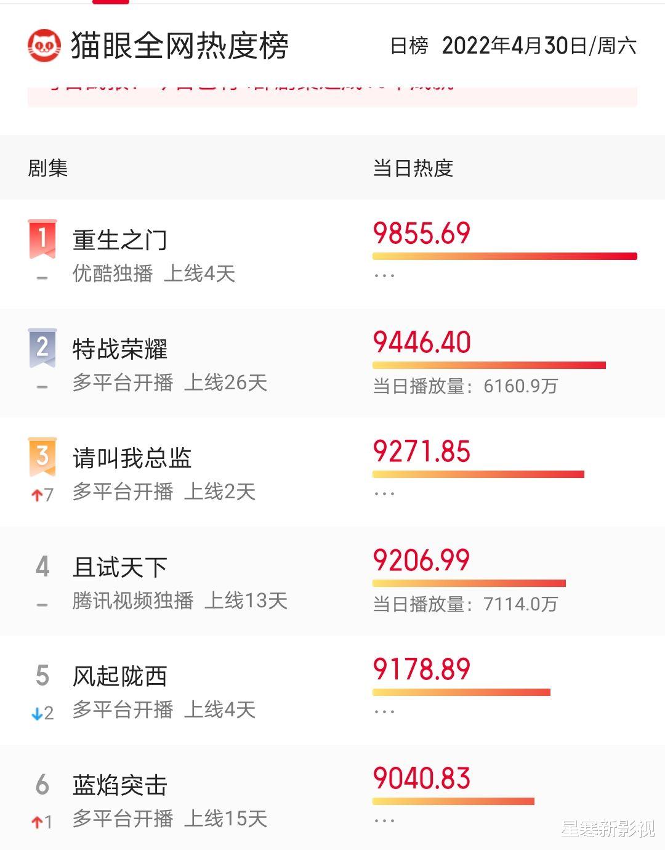665x850 pixels.
Task: Click the red up arrow beside 请叫我总监
Action: (37, 495)
